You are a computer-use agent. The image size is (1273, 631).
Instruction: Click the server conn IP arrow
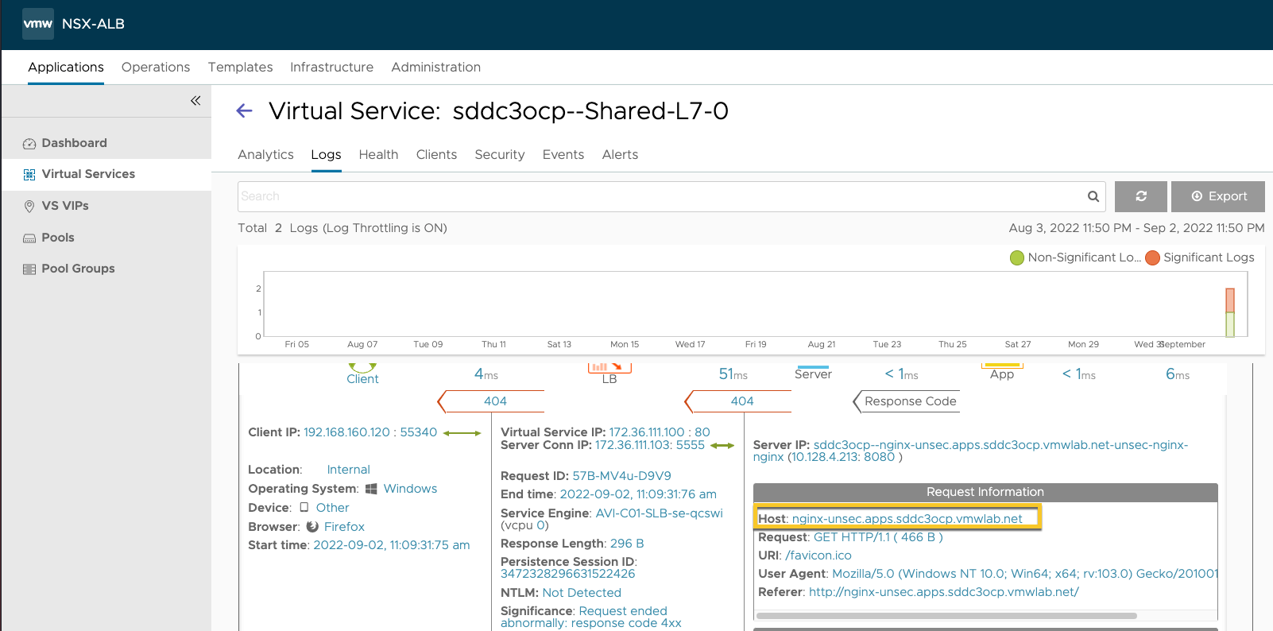coord(722,446)
